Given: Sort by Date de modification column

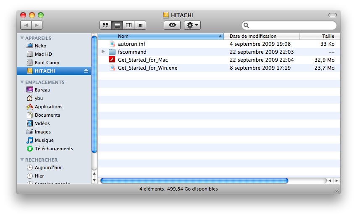Looking at the screenshot, I should tap(262, 36).
